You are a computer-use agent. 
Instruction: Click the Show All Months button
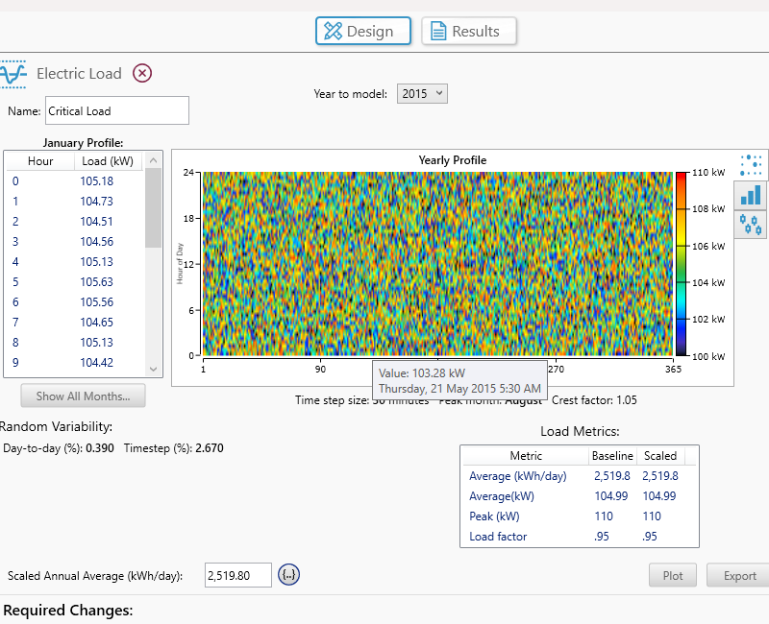click(83, 396)
